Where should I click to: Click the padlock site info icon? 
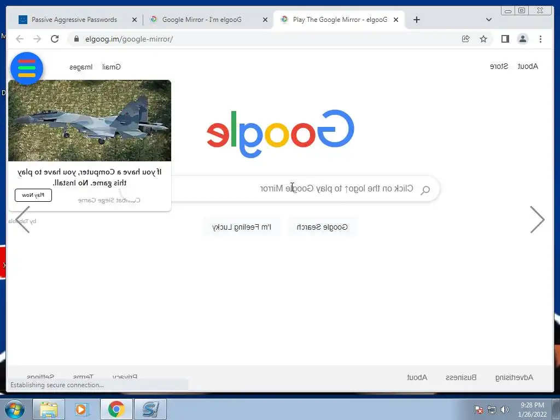point(76,39)
